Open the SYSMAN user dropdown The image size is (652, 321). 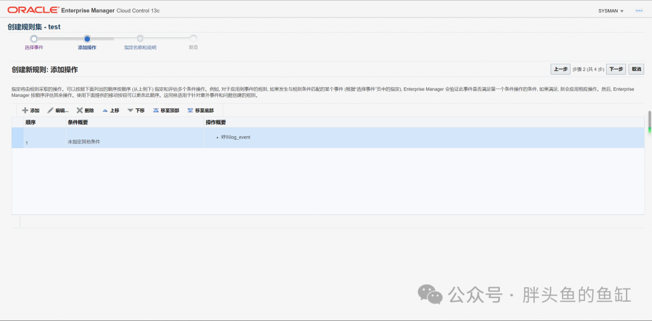[611, 11]
